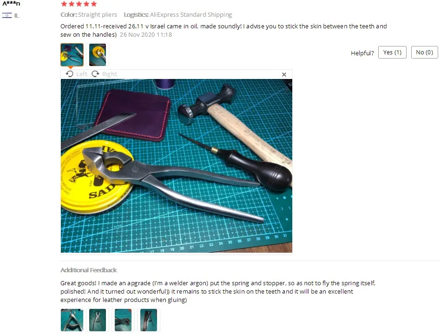Close the enlarged review photo
The image size is (440, 334).
(x=284, y=74)
